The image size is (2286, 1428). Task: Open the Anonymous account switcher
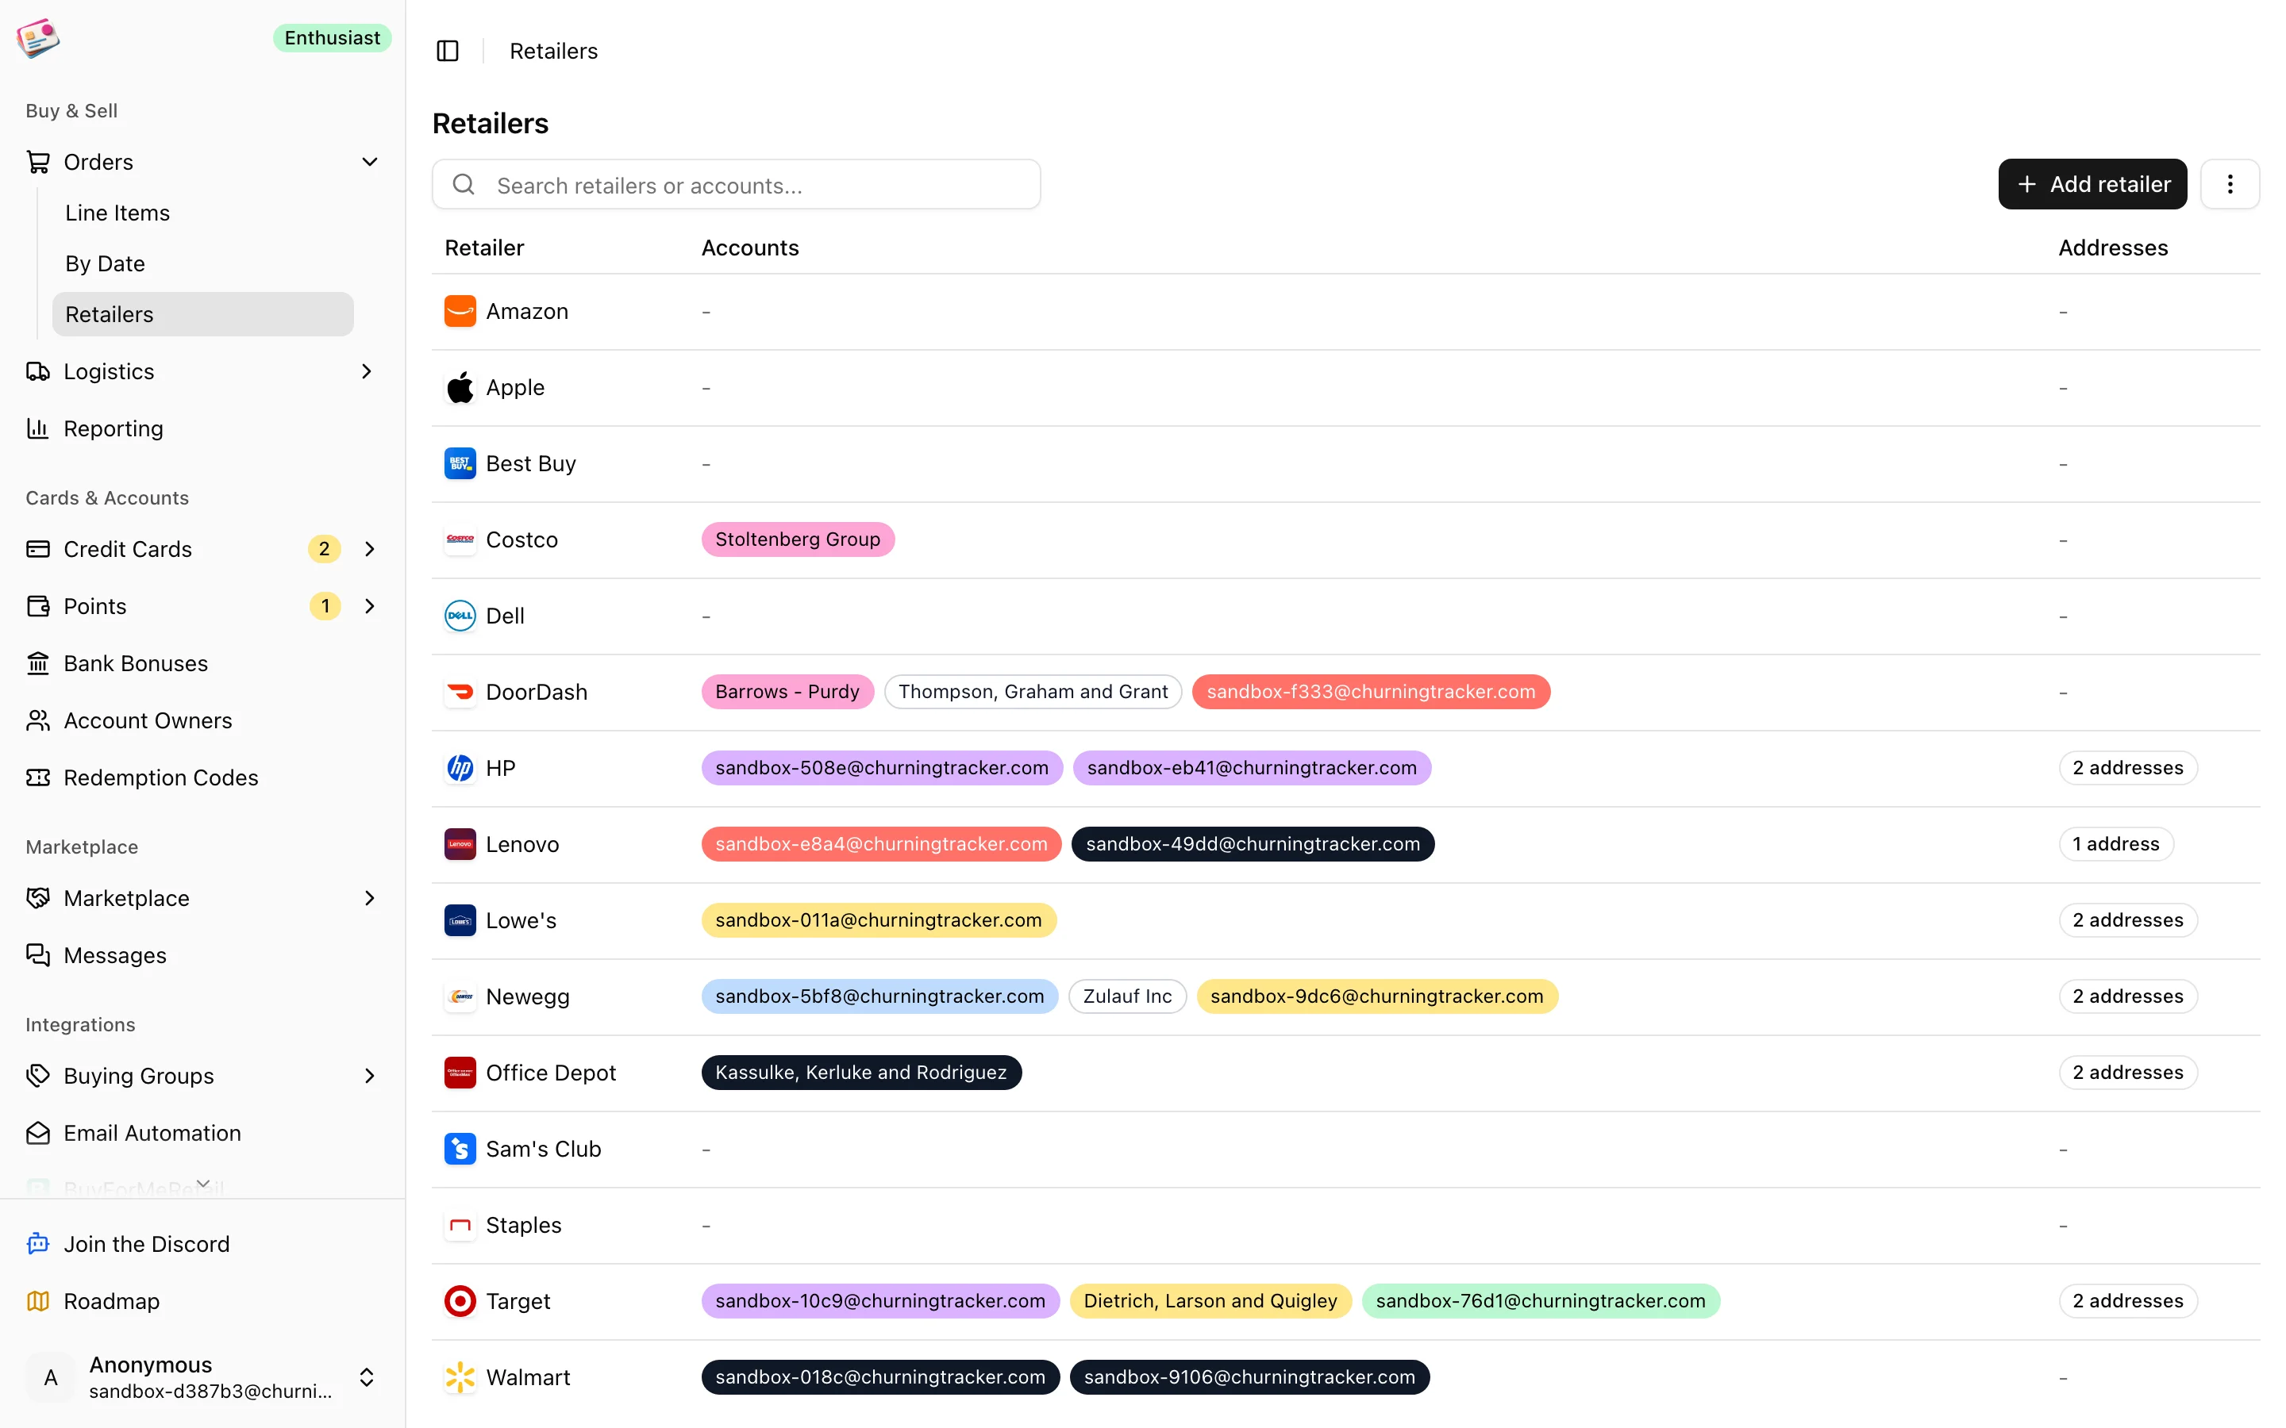[202, 1377]
